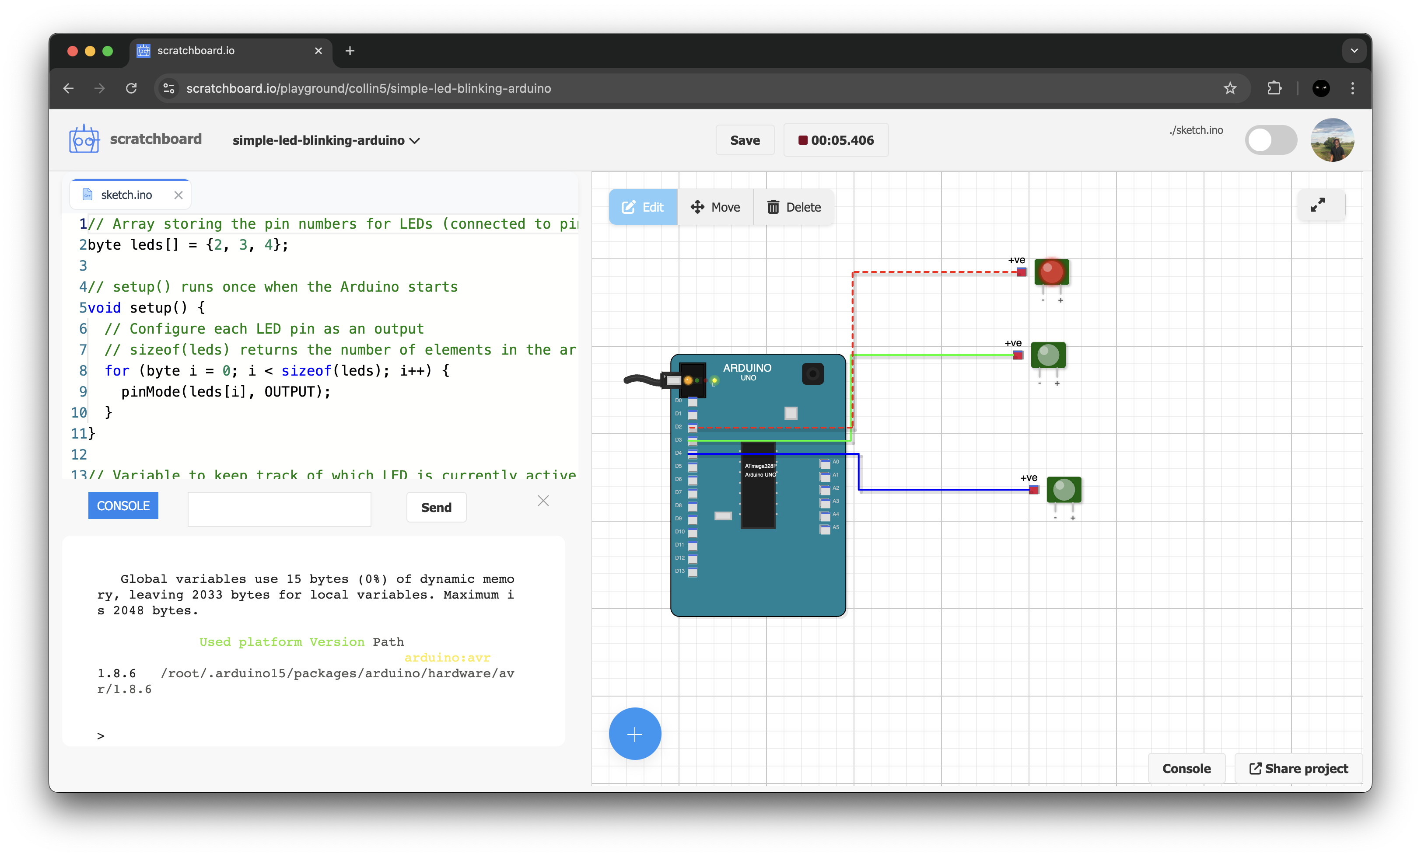Image resolution: width=1421 pixels, height=857 pixels.
Task: Save the project with the Save button
Action: (x=745, y=140)
